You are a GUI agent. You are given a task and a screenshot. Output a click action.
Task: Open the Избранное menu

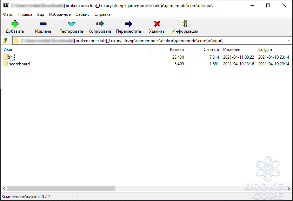pyautogui.click(x=60, y=14)
